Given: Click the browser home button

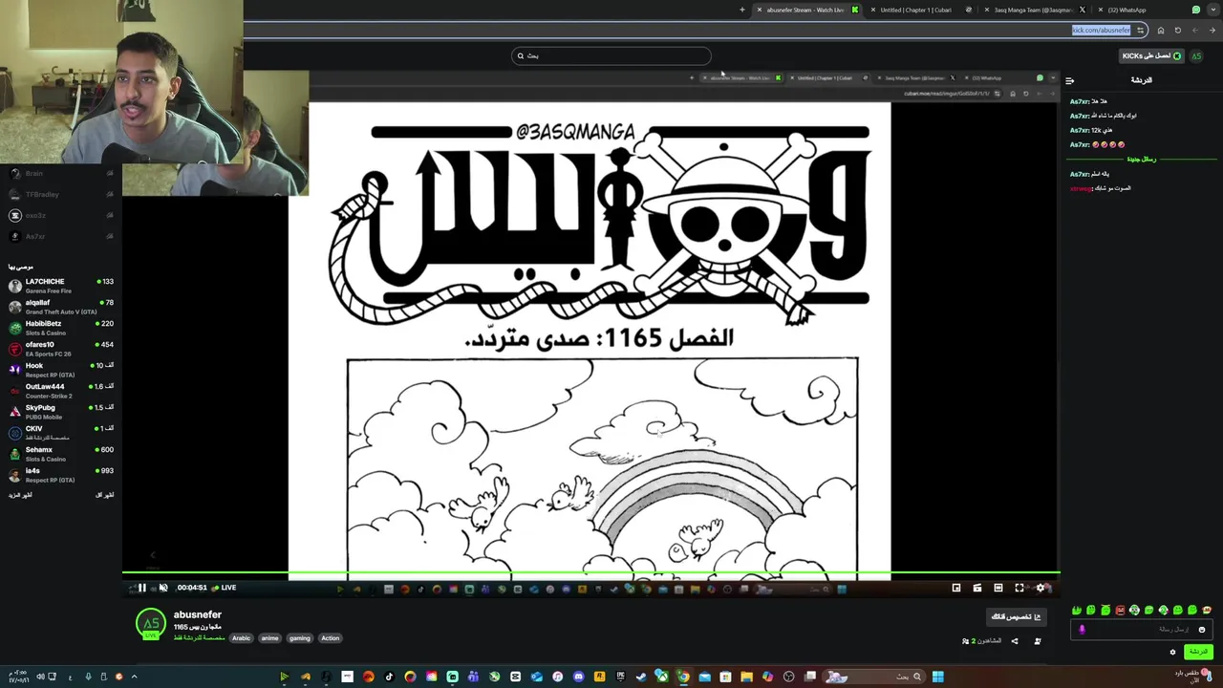Looking at the screenshot, I should pyautogui.click(x=1161, y=31).
